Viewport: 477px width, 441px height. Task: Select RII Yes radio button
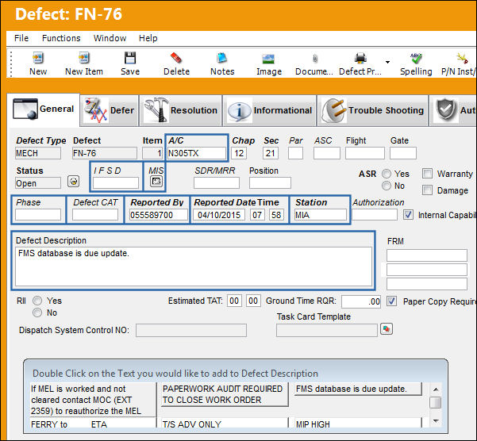click(x=37, y=301)
